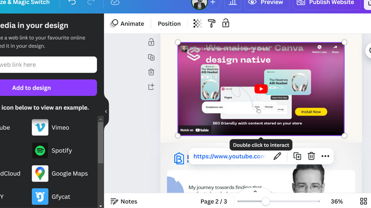Click the blue B logo on page

coord(179,158)
